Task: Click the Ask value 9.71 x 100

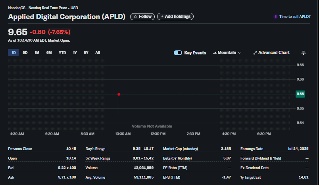Action: [67, 177]
